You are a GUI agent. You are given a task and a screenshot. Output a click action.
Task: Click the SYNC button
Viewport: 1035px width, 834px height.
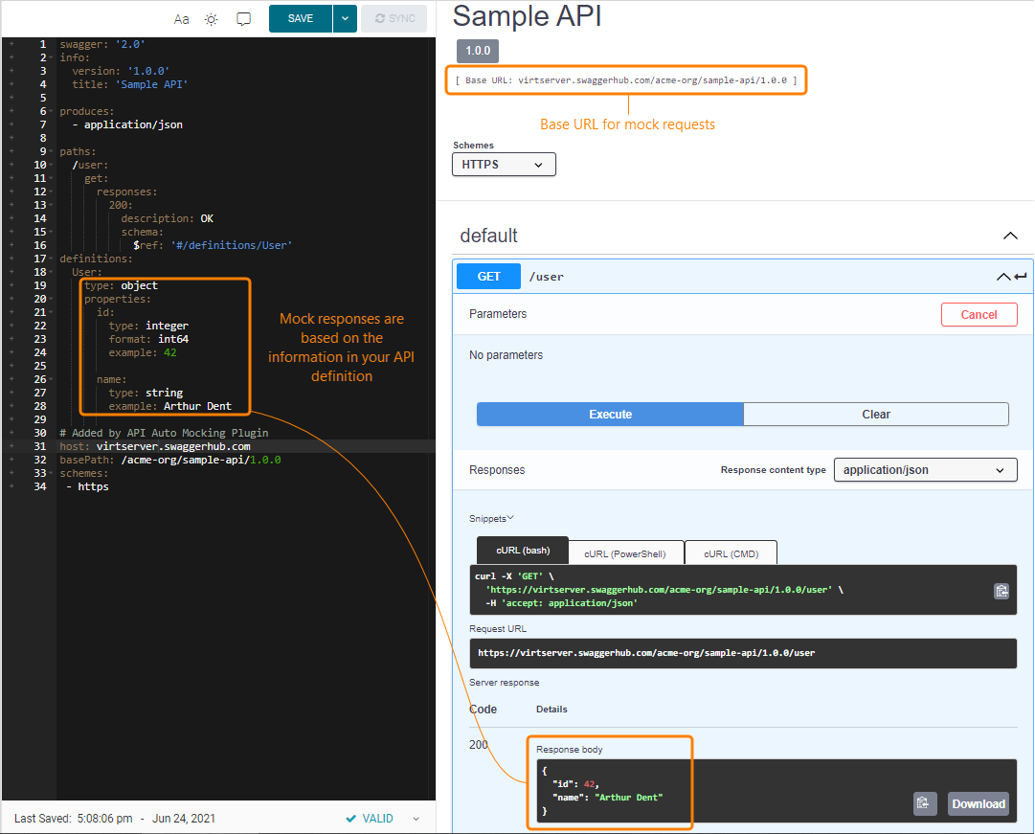click(x=394, y=19)
